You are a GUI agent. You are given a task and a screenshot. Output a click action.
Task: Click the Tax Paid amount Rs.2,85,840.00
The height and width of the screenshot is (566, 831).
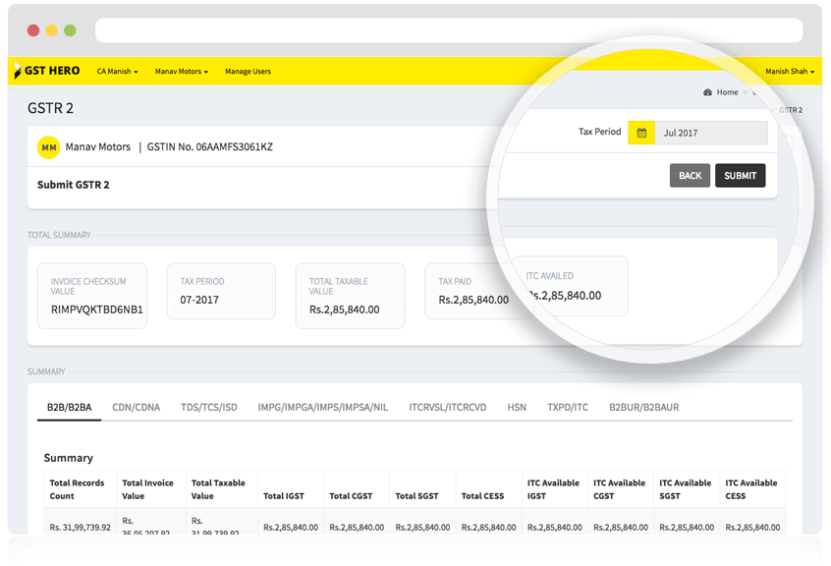tap(473, 300)
